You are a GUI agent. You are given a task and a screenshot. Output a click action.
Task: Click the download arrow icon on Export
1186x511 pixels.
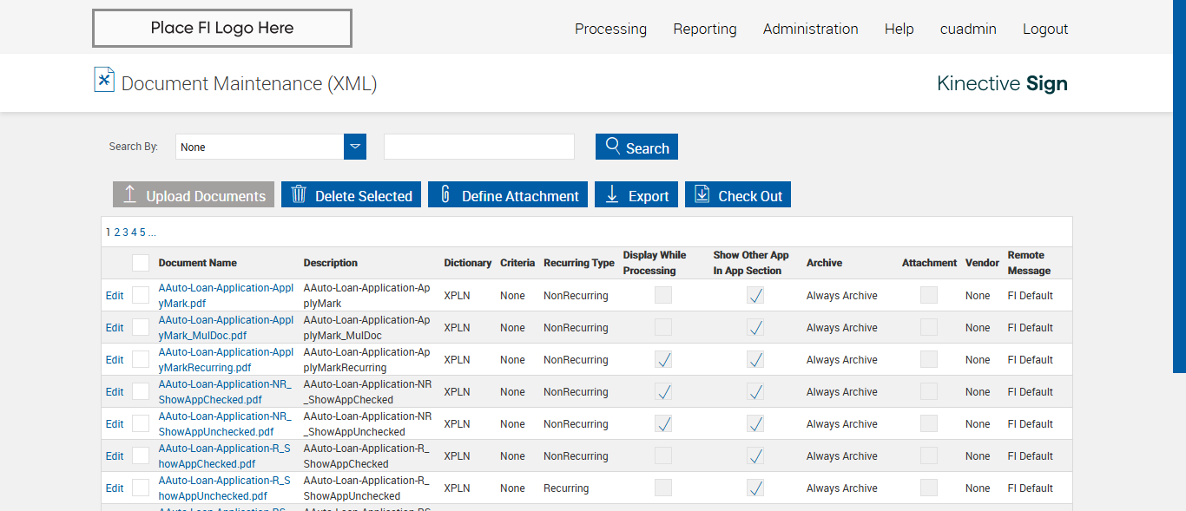[611, 195]
